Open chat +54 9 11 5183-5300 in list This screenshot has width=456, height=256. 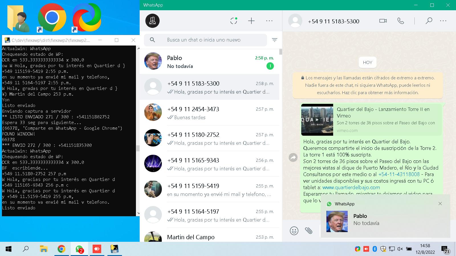(x=209, y=87)
